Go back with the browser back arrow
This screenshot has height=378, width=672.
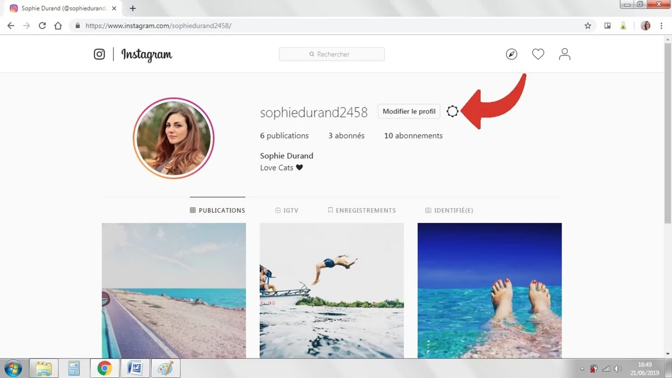11,26
